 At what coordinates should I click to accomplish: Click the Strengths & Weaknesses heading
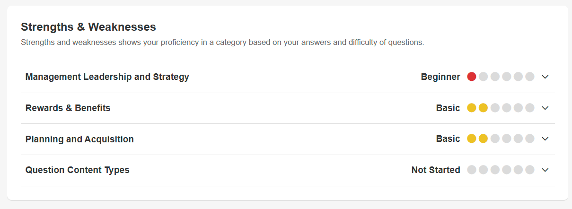88,27
